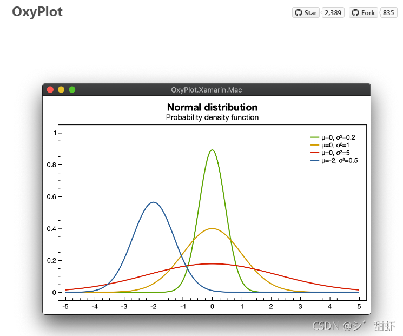The image size is (403, 336).
Task: Click the Normal distribution chart title
Action: pos(212,107)
